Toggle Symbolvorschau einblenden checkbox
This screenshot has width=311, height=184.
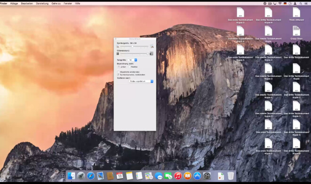(x=118, y=75)
